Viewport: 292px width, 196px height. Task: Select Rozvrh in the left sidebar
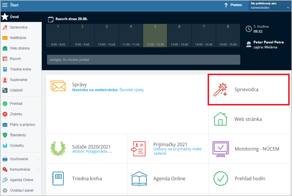coord(15,59)
